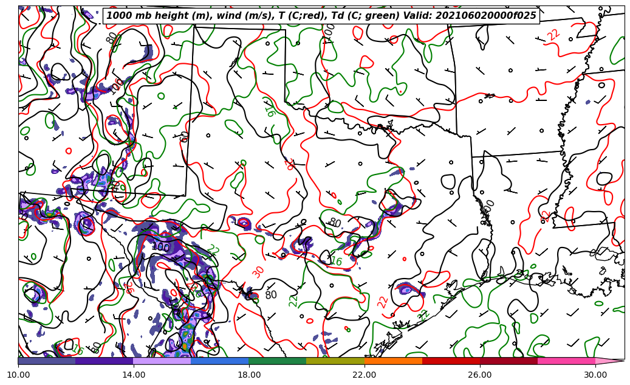Select the 26.00 colorbar tick label

(x=480, y=375)
